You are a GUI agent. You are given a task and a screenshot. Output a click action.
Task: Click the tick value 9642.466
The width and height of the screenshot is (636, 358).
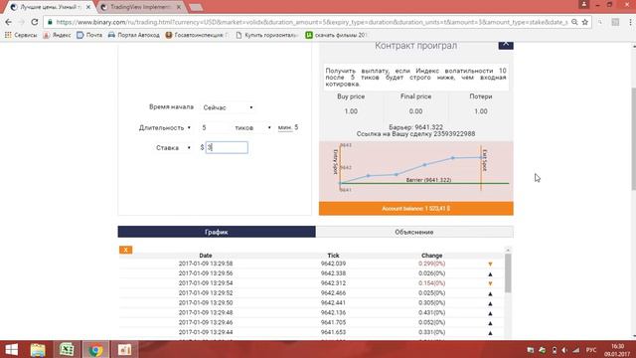tap(333, 292)
